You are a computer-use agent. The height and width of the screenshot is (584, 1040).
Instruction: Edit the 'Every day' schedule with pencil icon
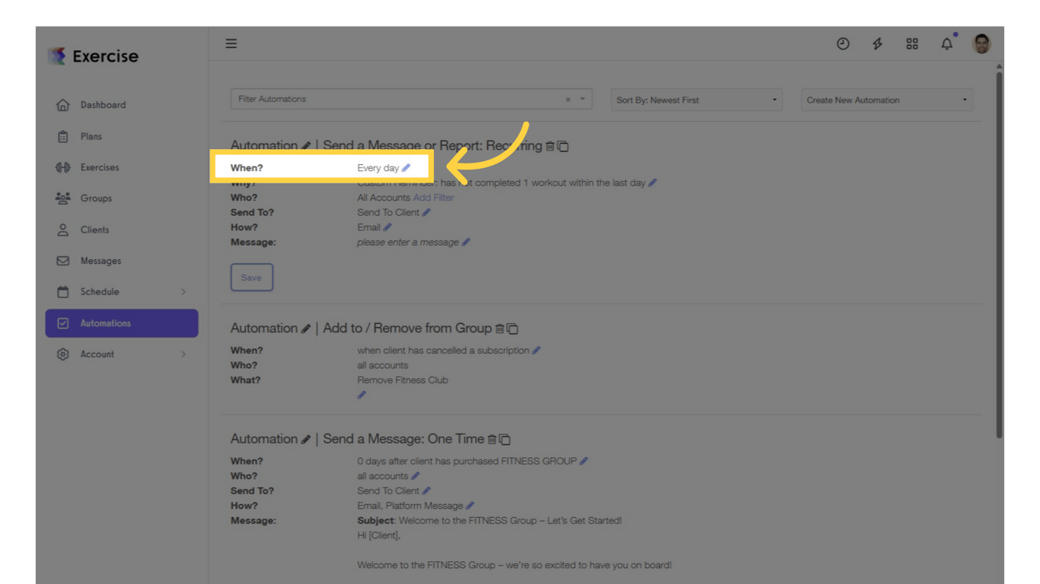click(x=405, y=167)
